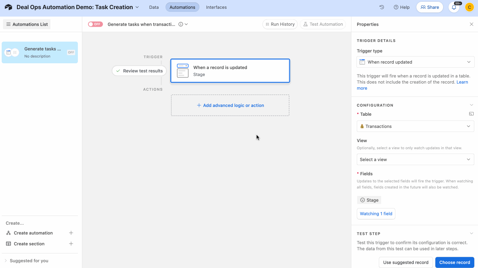Open the Select a view dropdown
Screen dimensions: 478x268
415,159
